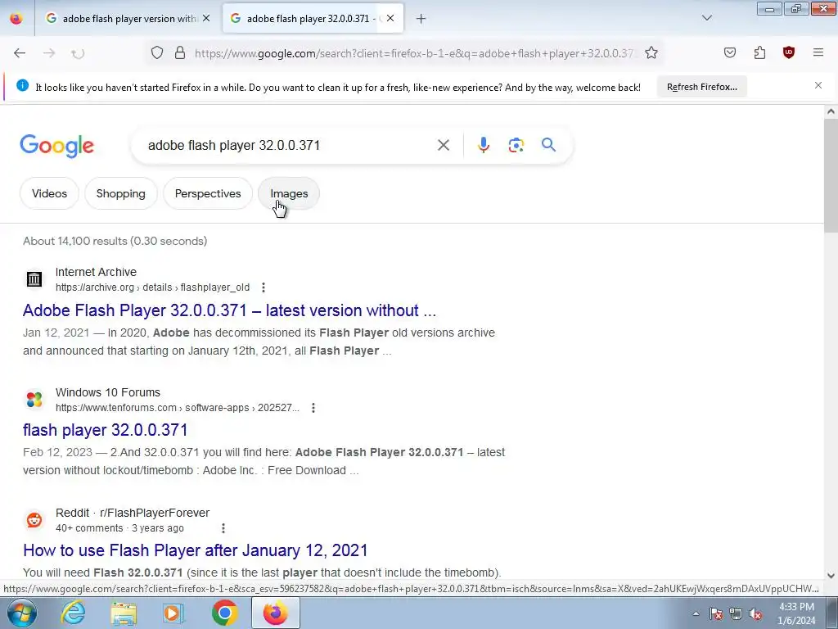
Task: Launch Internet Explorer from the taskbar
Action: point(72,613)
